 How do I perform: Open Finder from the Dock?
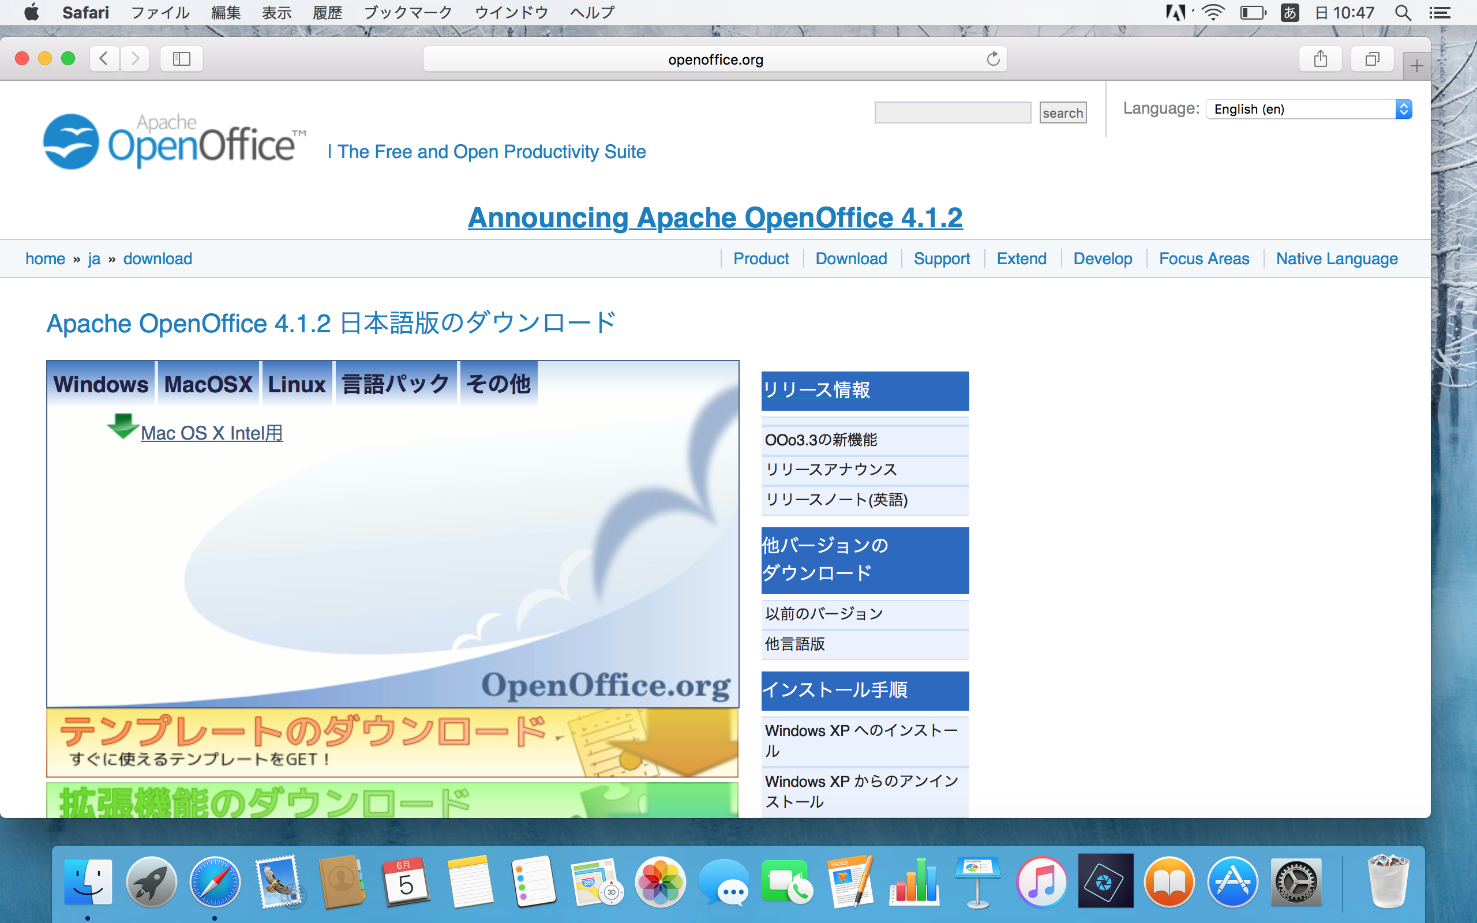(x=88, y=881)
